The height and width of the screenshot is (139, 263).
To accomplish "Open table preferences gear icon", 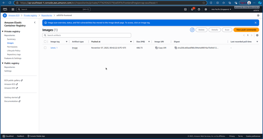I will coord(257,35).
